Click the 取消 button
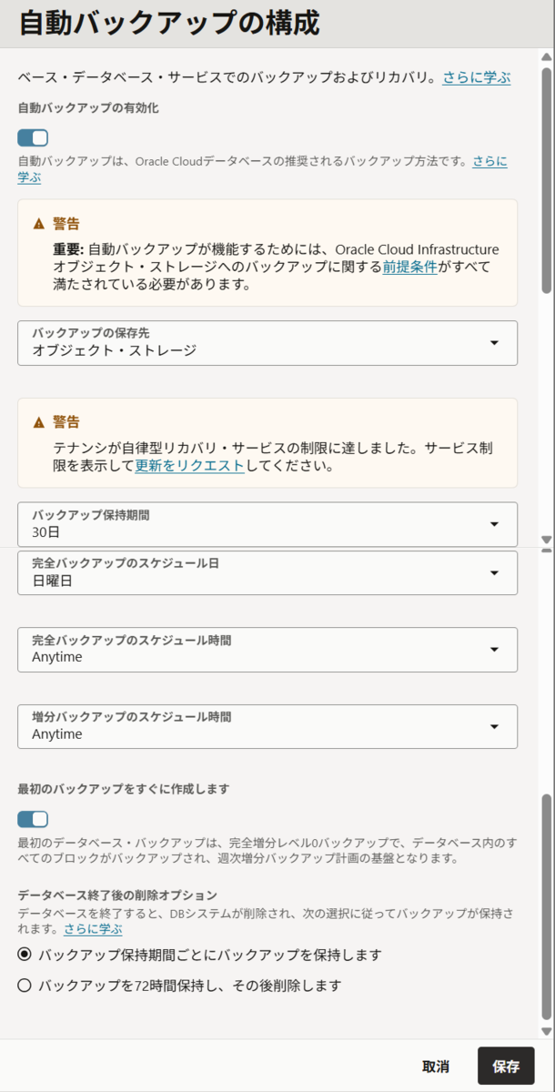The image size is (555, 1092). [436, 1066]
